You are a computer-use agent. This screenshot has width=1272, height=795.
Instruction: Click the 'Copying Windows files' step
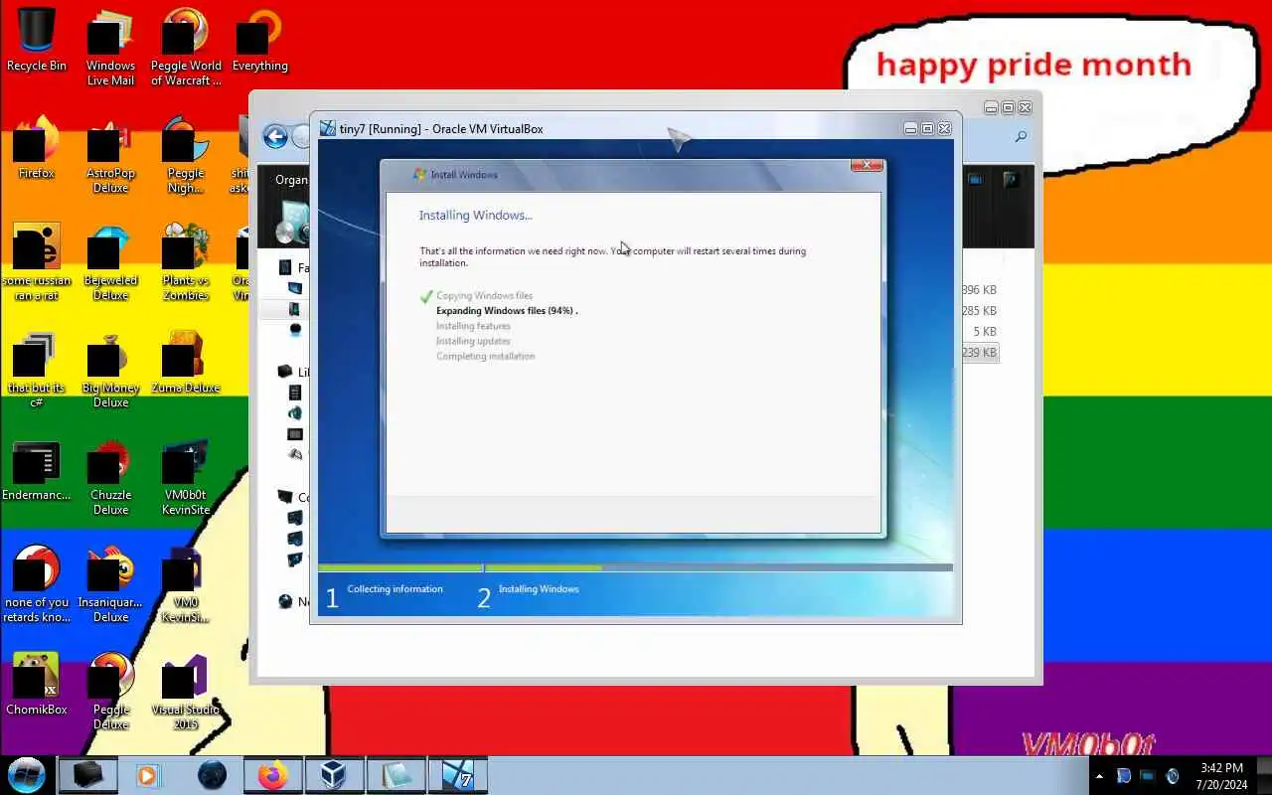click(485, 296)
